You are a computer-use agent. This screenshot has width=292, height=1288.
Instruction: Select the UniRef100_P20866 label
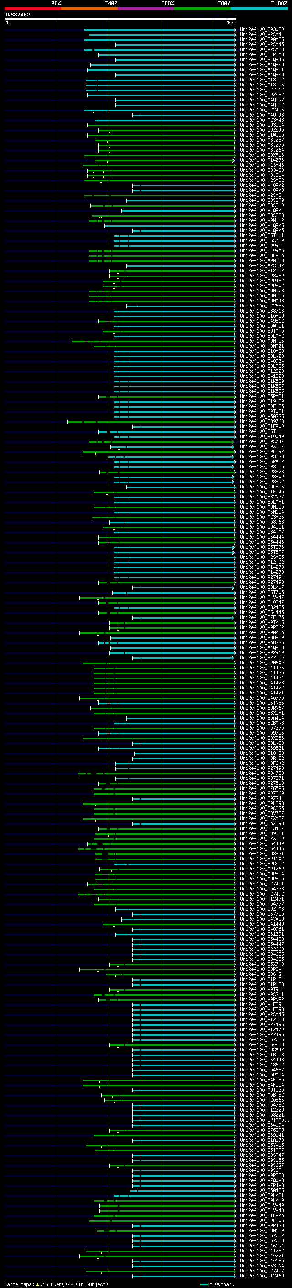click(x=261, y=1099)
